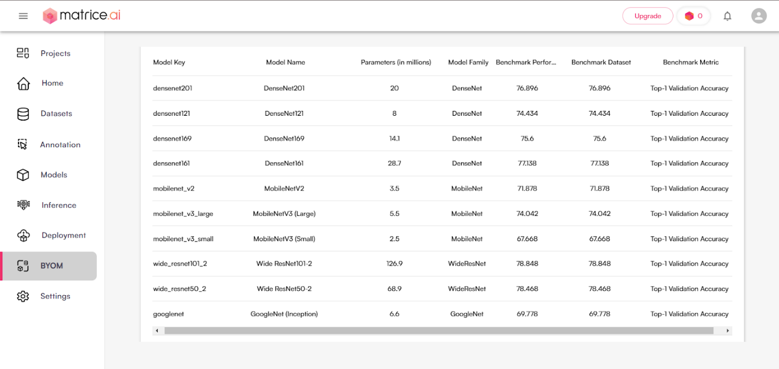Click the densenet201 model key
779x369 pixels.
coord(173,88)
